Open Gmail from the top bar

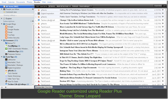coord(4,2)
